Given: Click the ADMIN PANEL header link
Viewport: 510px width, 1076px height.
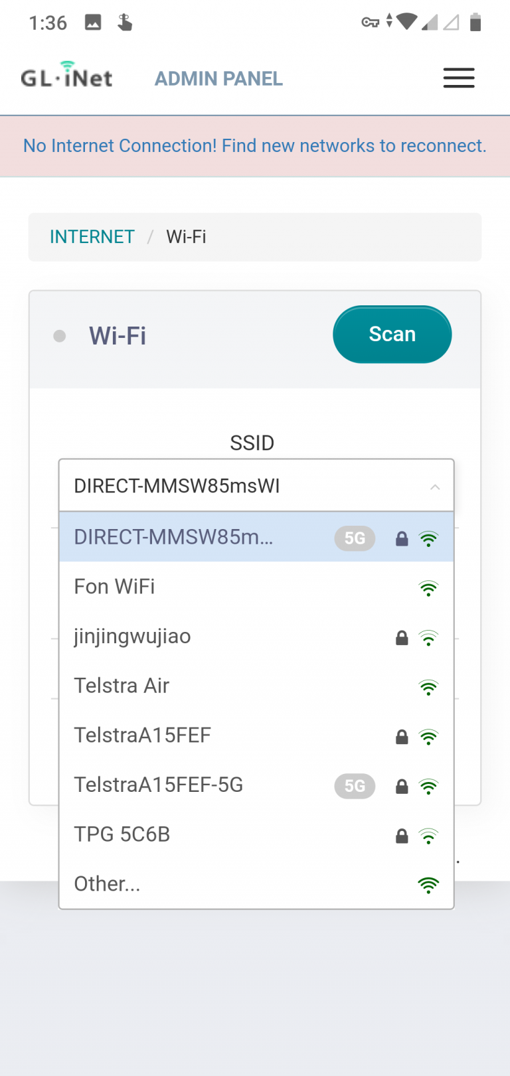Looking at the screenshot, I should click(218, 79).
